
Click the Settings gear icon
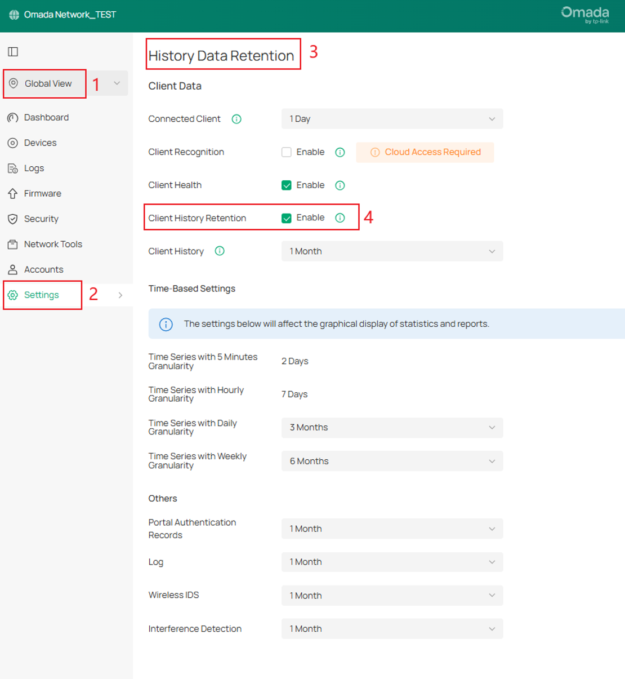click(x=12, y=295)
